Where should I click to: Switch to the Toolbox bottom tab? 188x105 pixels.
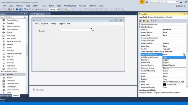point(16,96)
